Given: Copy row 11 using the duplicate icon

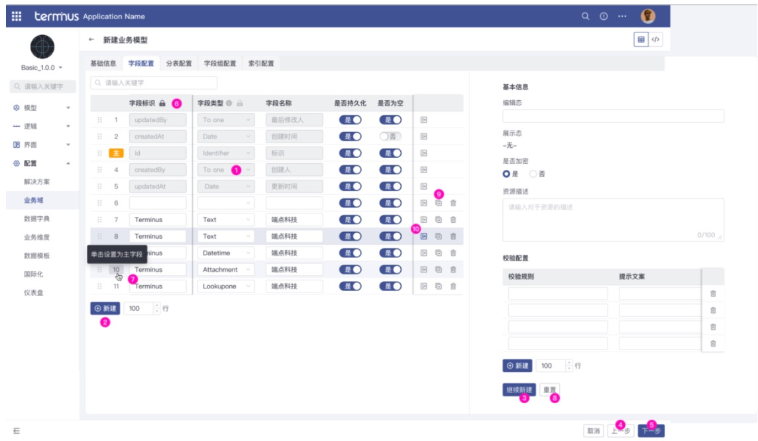Looking at the screenshot, I should [438, 286].
